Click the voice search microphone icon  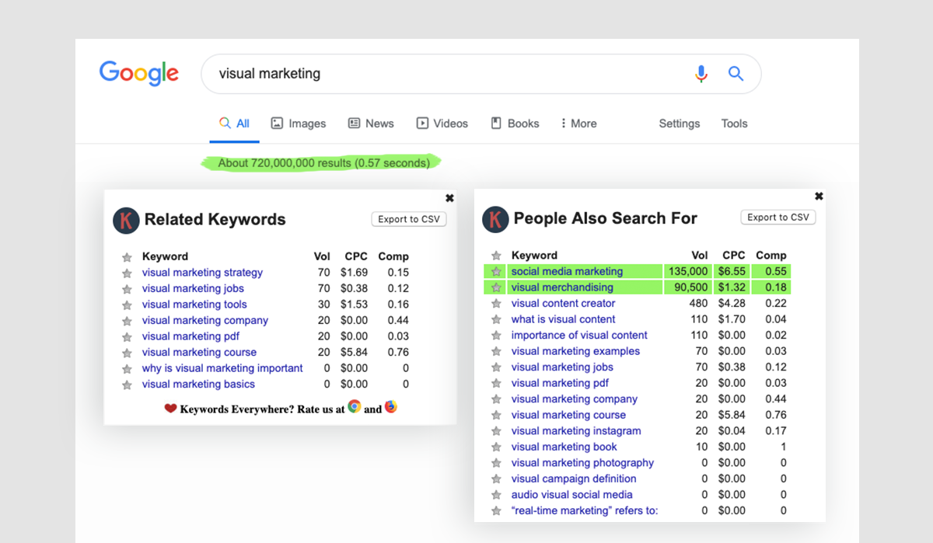tap(701, 73)
